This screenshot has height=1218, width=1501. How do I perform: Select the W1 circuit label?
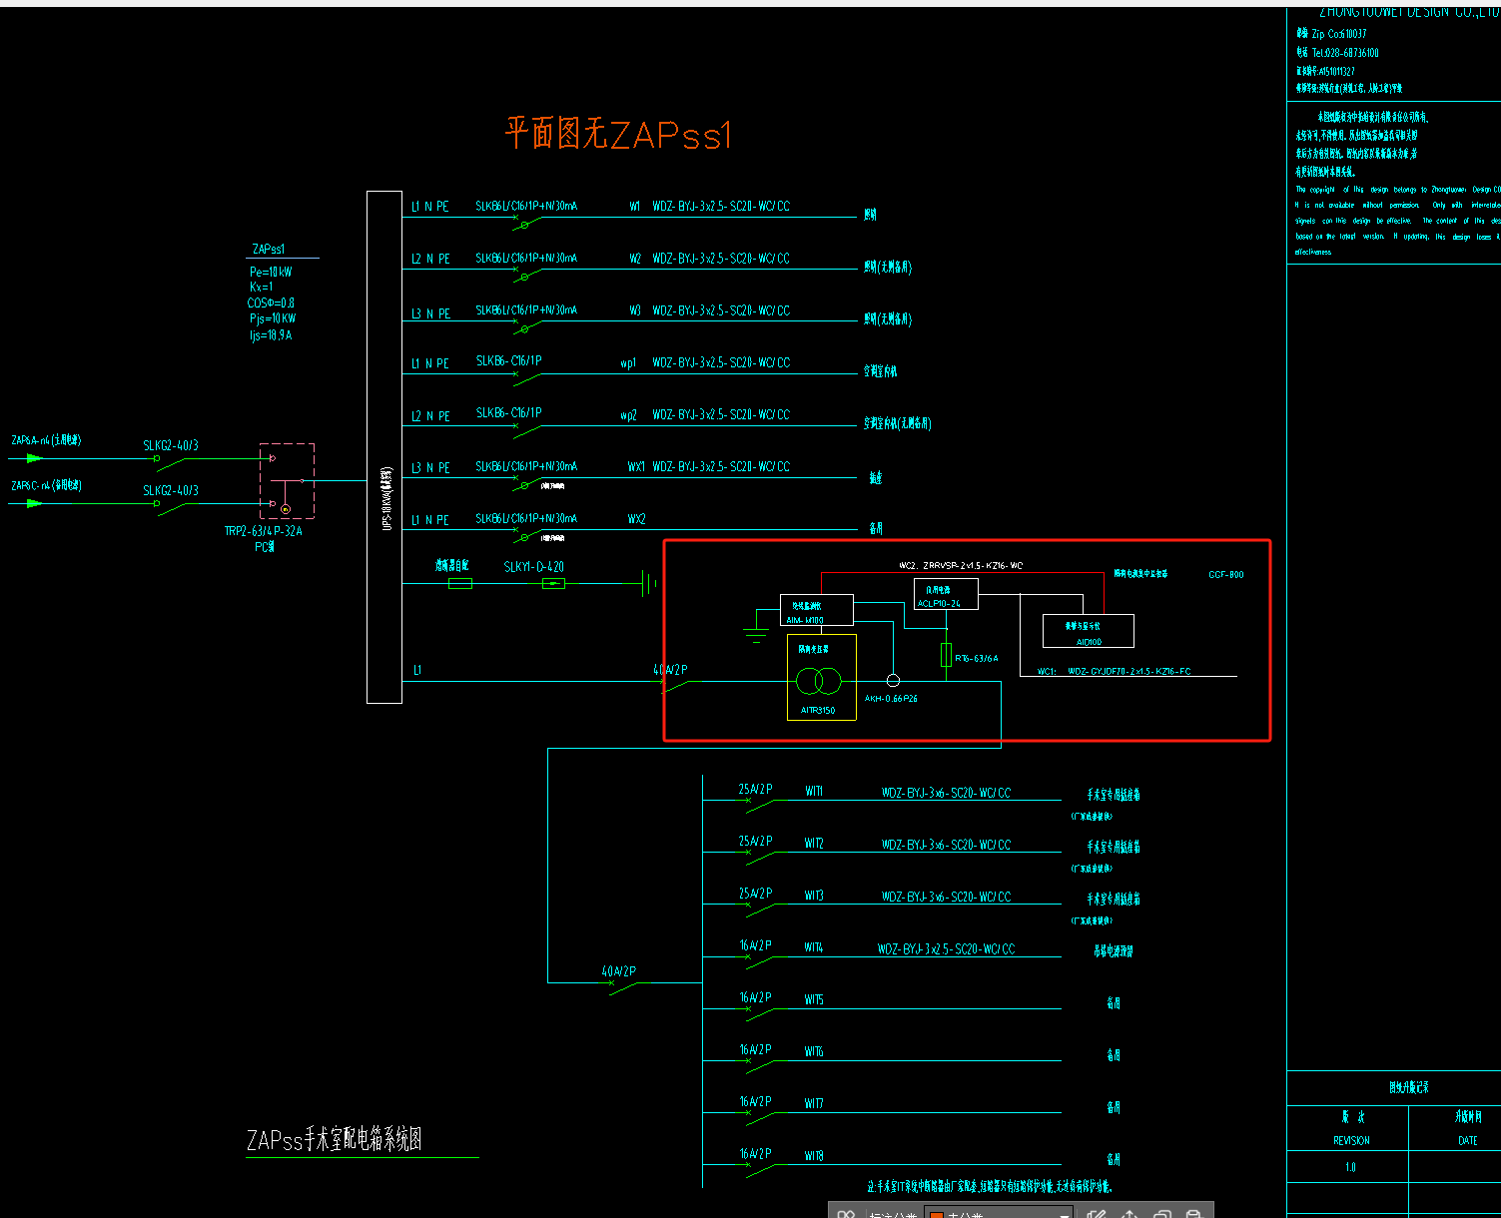point(635,207)
